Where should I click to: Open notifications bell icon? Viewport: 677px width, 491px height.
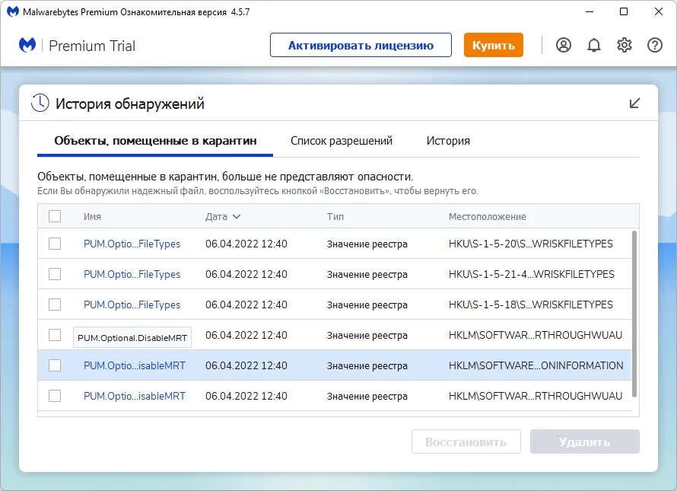coord(593,45)
